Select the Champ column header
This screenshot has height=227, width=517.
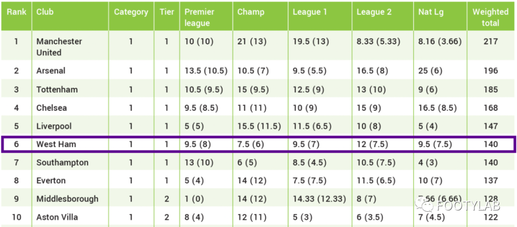(x=251, y=12)
